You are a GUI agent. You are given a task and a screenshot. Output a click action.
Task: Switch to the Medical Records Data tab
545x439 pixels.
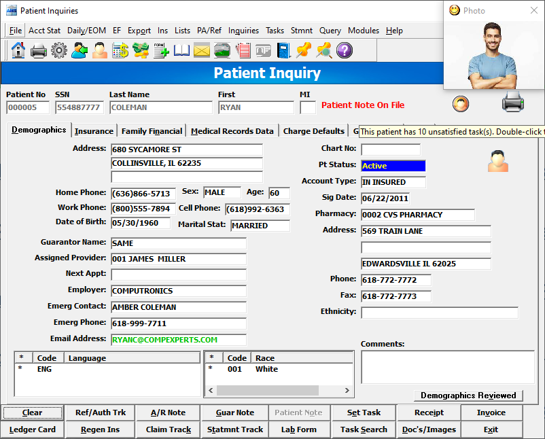(x=232, y=131)
